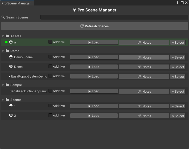Click Refresh Scenes button
Image resolution: width=189 pixels, height=149 pixels.
click(x=95, y=26)
